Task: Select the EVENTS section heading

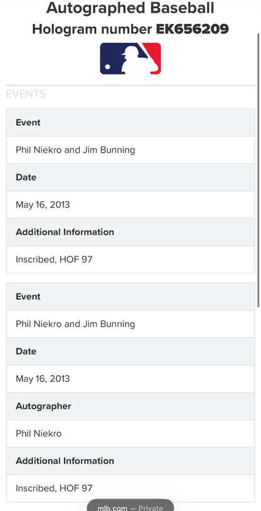Action: point(26,94)
